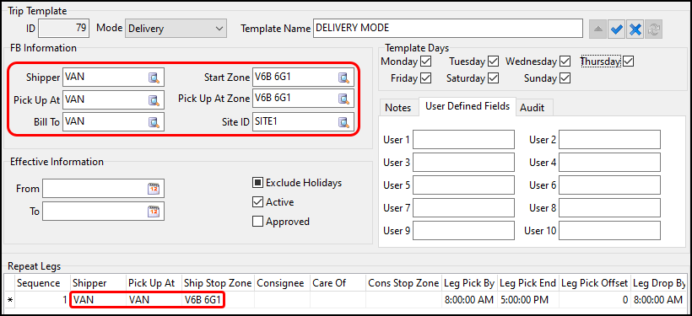Uncheck the Monday checkbox
692x316 pixels.
point(426,61)
